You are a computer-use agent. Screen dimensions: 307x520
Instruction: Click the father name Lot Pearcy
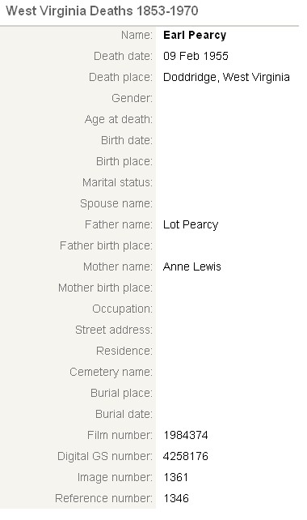pyautogui.click(x=191, y=225)
